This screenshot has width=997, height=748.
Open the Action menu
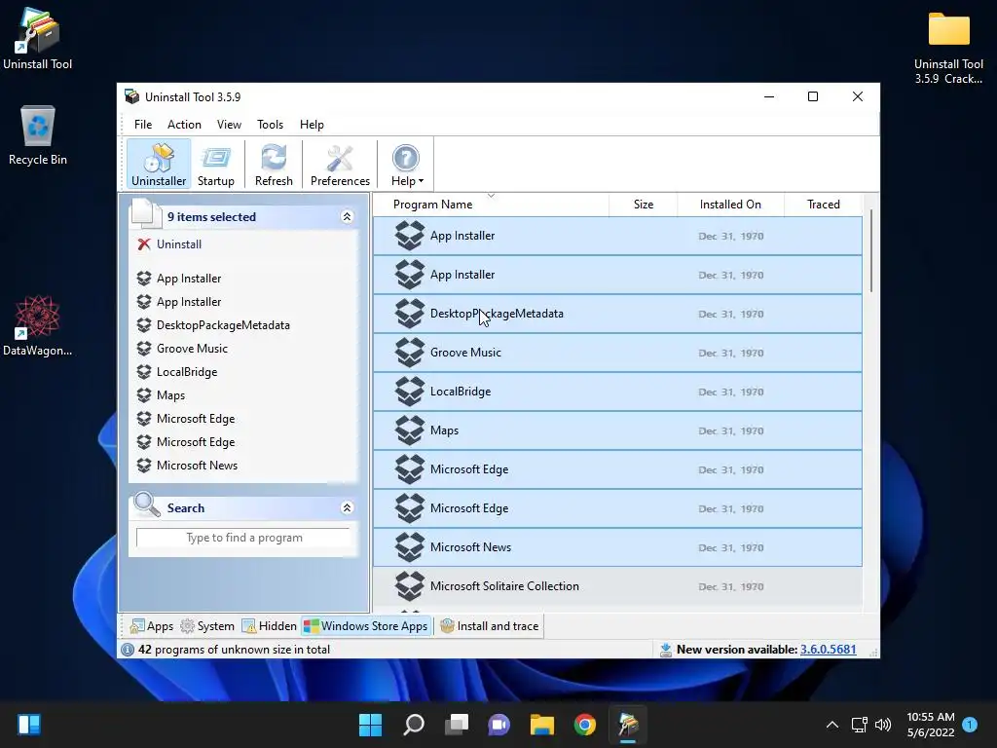[184, 125]
